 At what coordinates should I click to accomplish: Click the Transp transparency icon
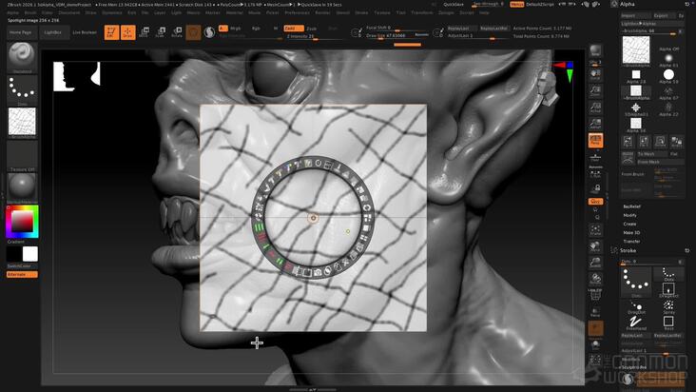pyautogui.click(x=595, y=312)
